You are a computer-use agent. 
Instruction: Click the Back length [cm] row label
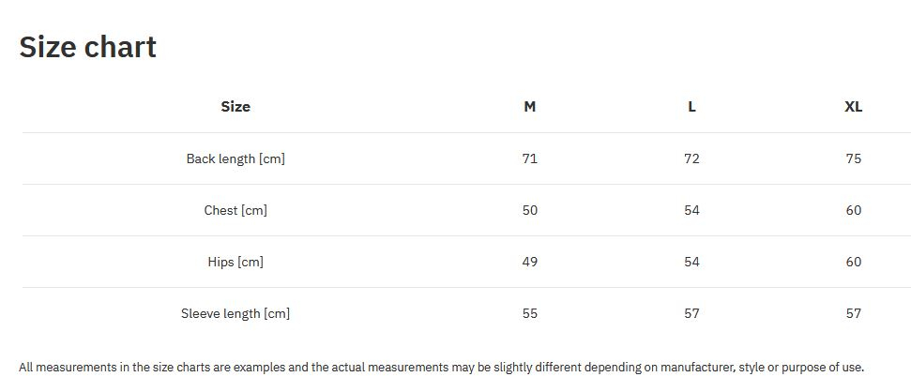[x=235, y=158]
